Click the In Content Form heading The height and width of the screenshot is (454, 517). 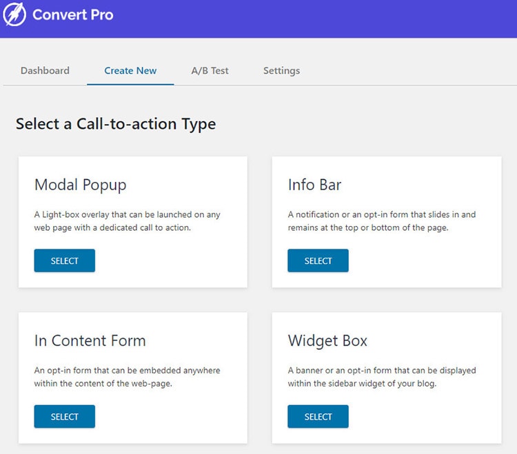tap(90, 340)
